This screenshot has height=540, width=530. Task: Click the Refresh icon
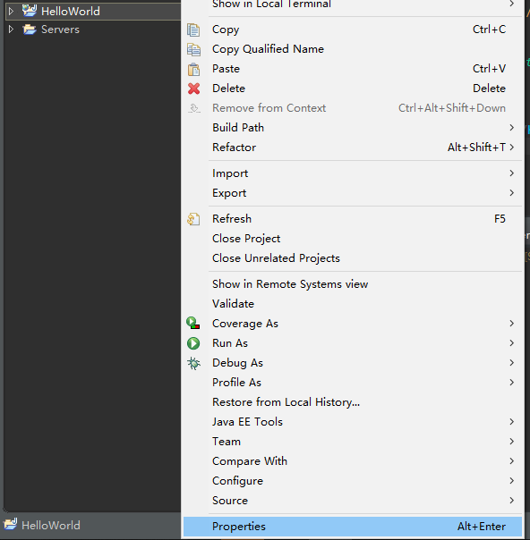pyautogui.click(x=193, y=219)
